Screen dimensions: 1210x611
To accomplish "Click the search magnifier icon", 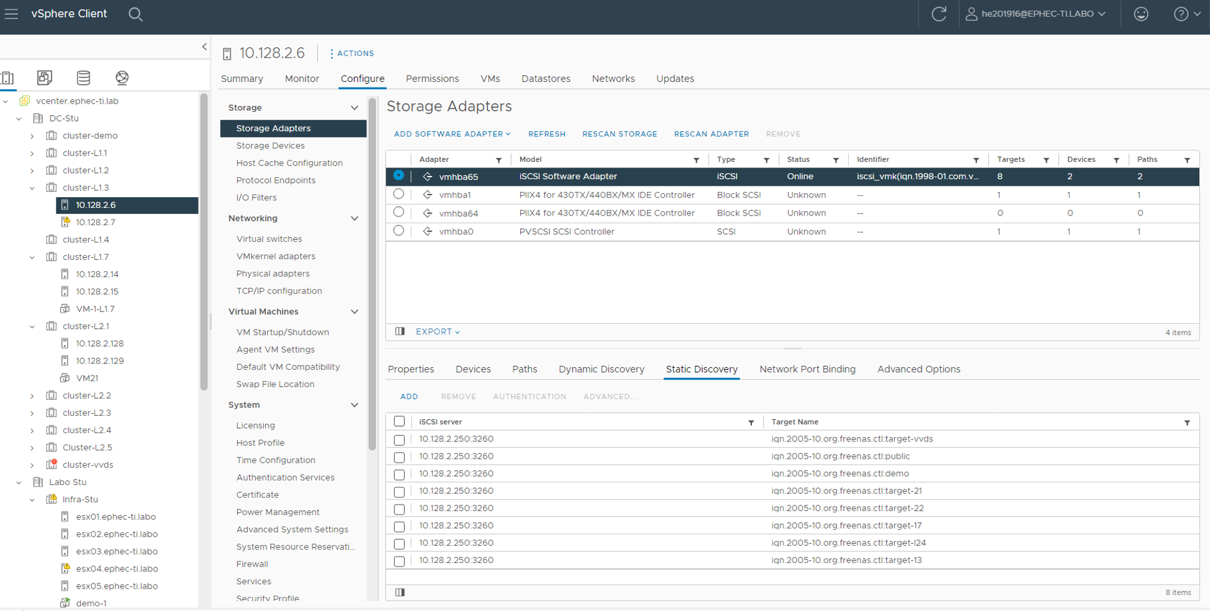I will [x=135, y=14].
